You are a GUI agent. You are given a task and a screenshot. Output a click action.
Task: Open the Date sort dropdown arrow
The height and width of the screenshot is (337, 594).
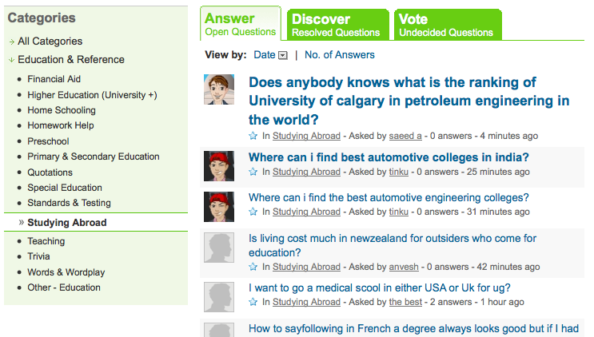coord(283,55)
